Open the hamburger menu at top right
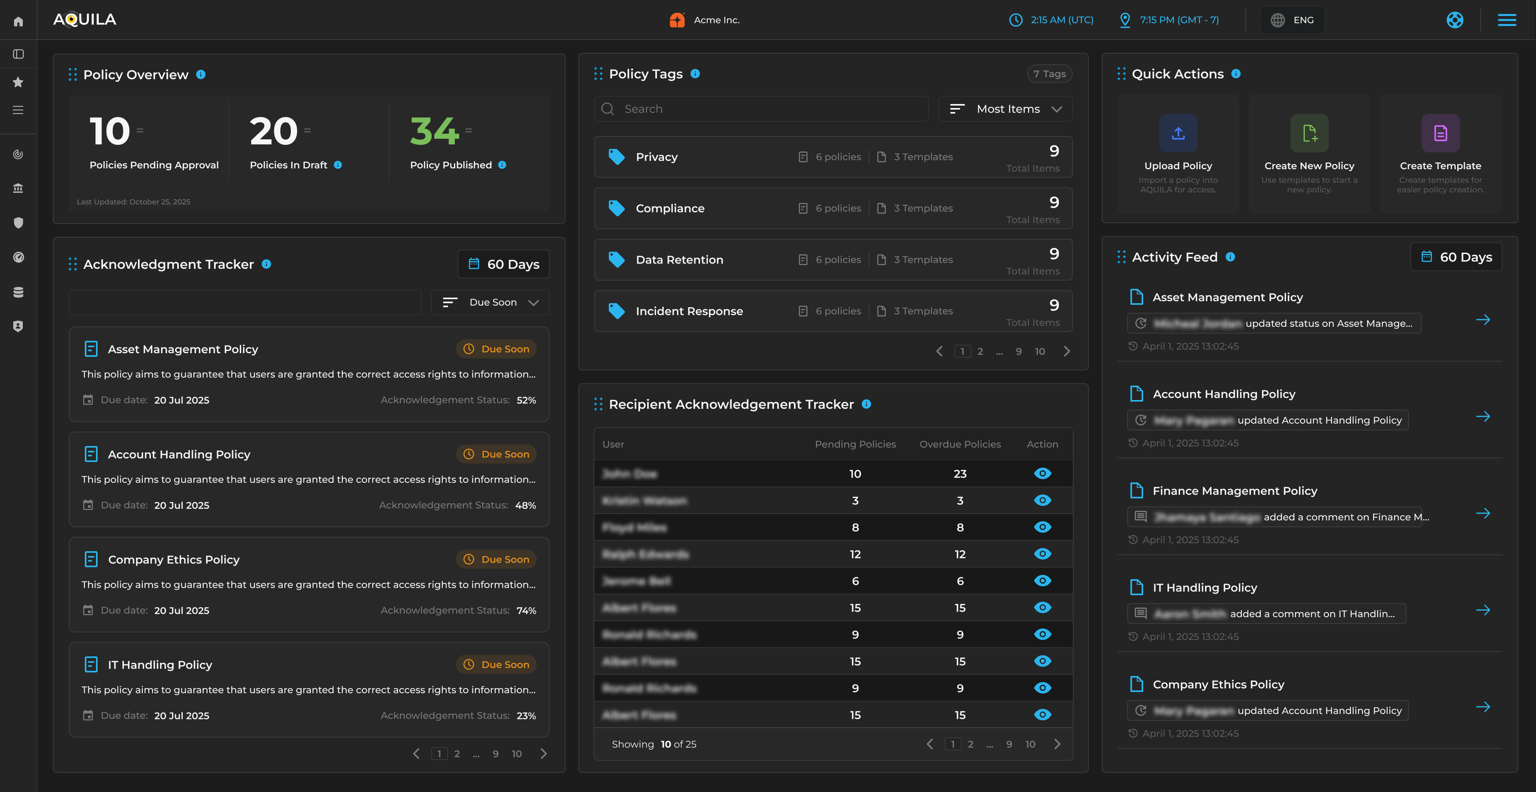 pyautogui.click(x=1507, y=20)
